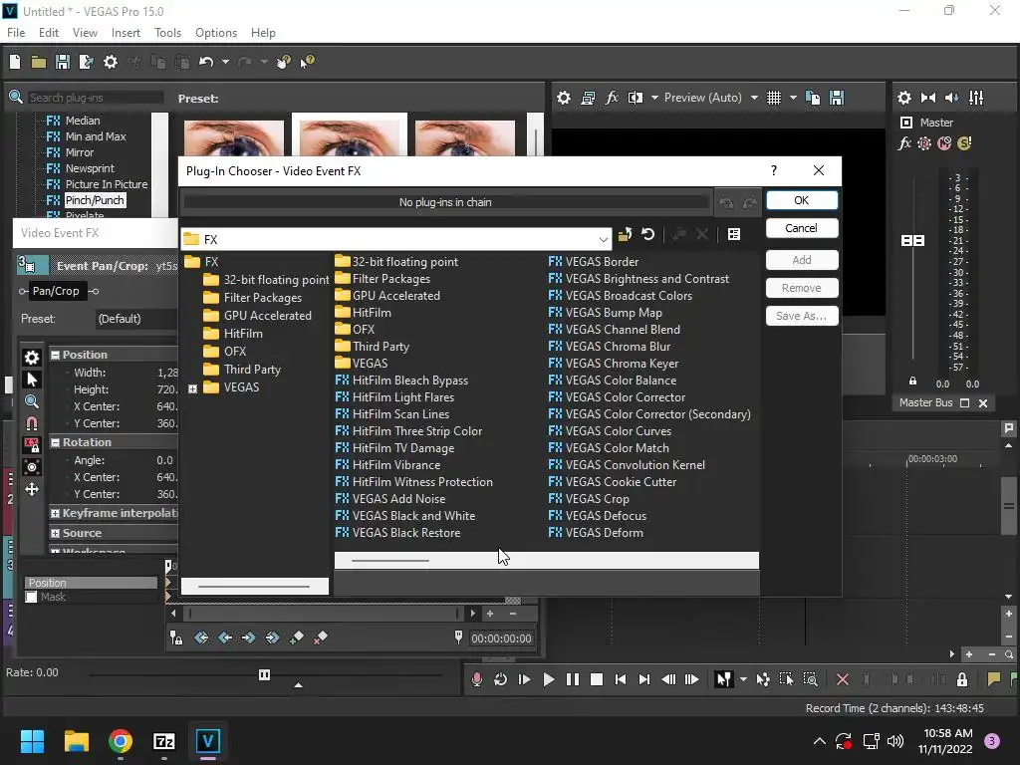This screenshot has height=765, width=1020.
Task: Click the Add button in Plug-In Chooser
Action: pos(802,260)
